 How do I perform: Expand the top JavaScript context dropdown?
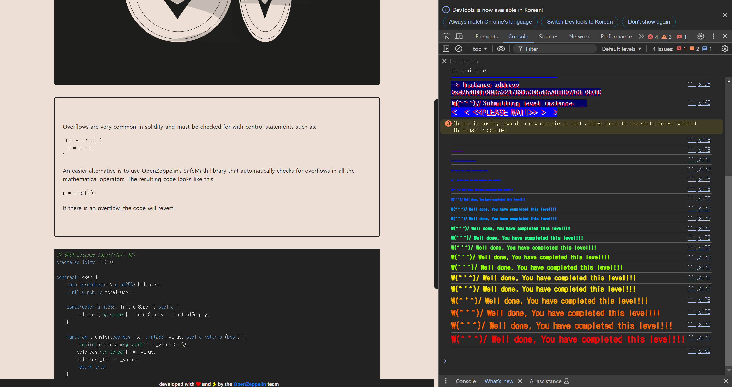[480, 49]
